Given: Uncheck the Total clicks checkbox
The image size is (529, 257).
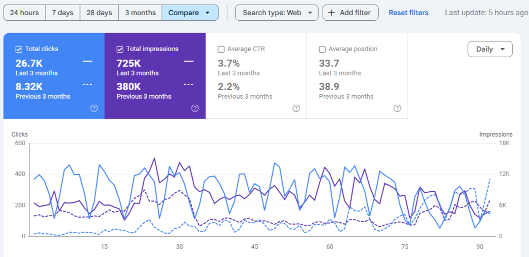Looking at the screenshot, I should point(19,49).
